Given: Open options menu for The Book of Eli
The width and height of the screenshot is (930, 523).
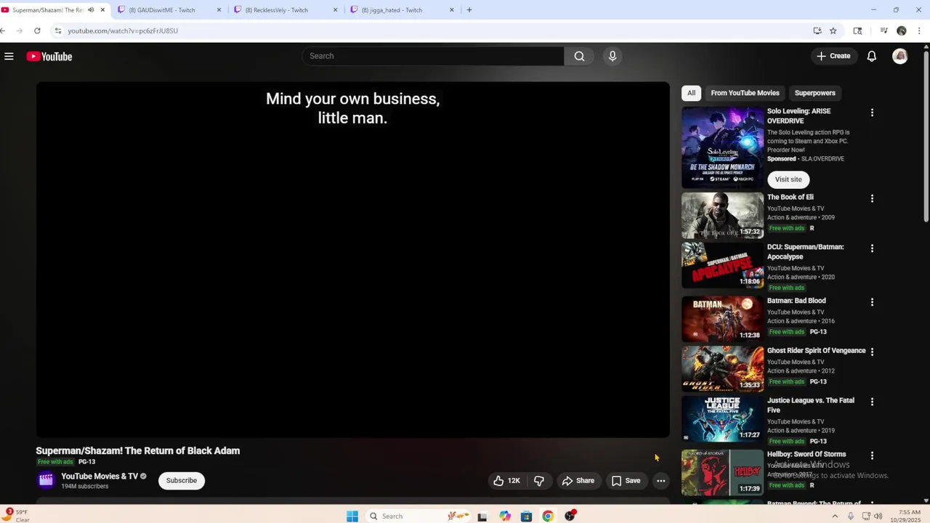Looking at the screenshot, I should 872,198.
